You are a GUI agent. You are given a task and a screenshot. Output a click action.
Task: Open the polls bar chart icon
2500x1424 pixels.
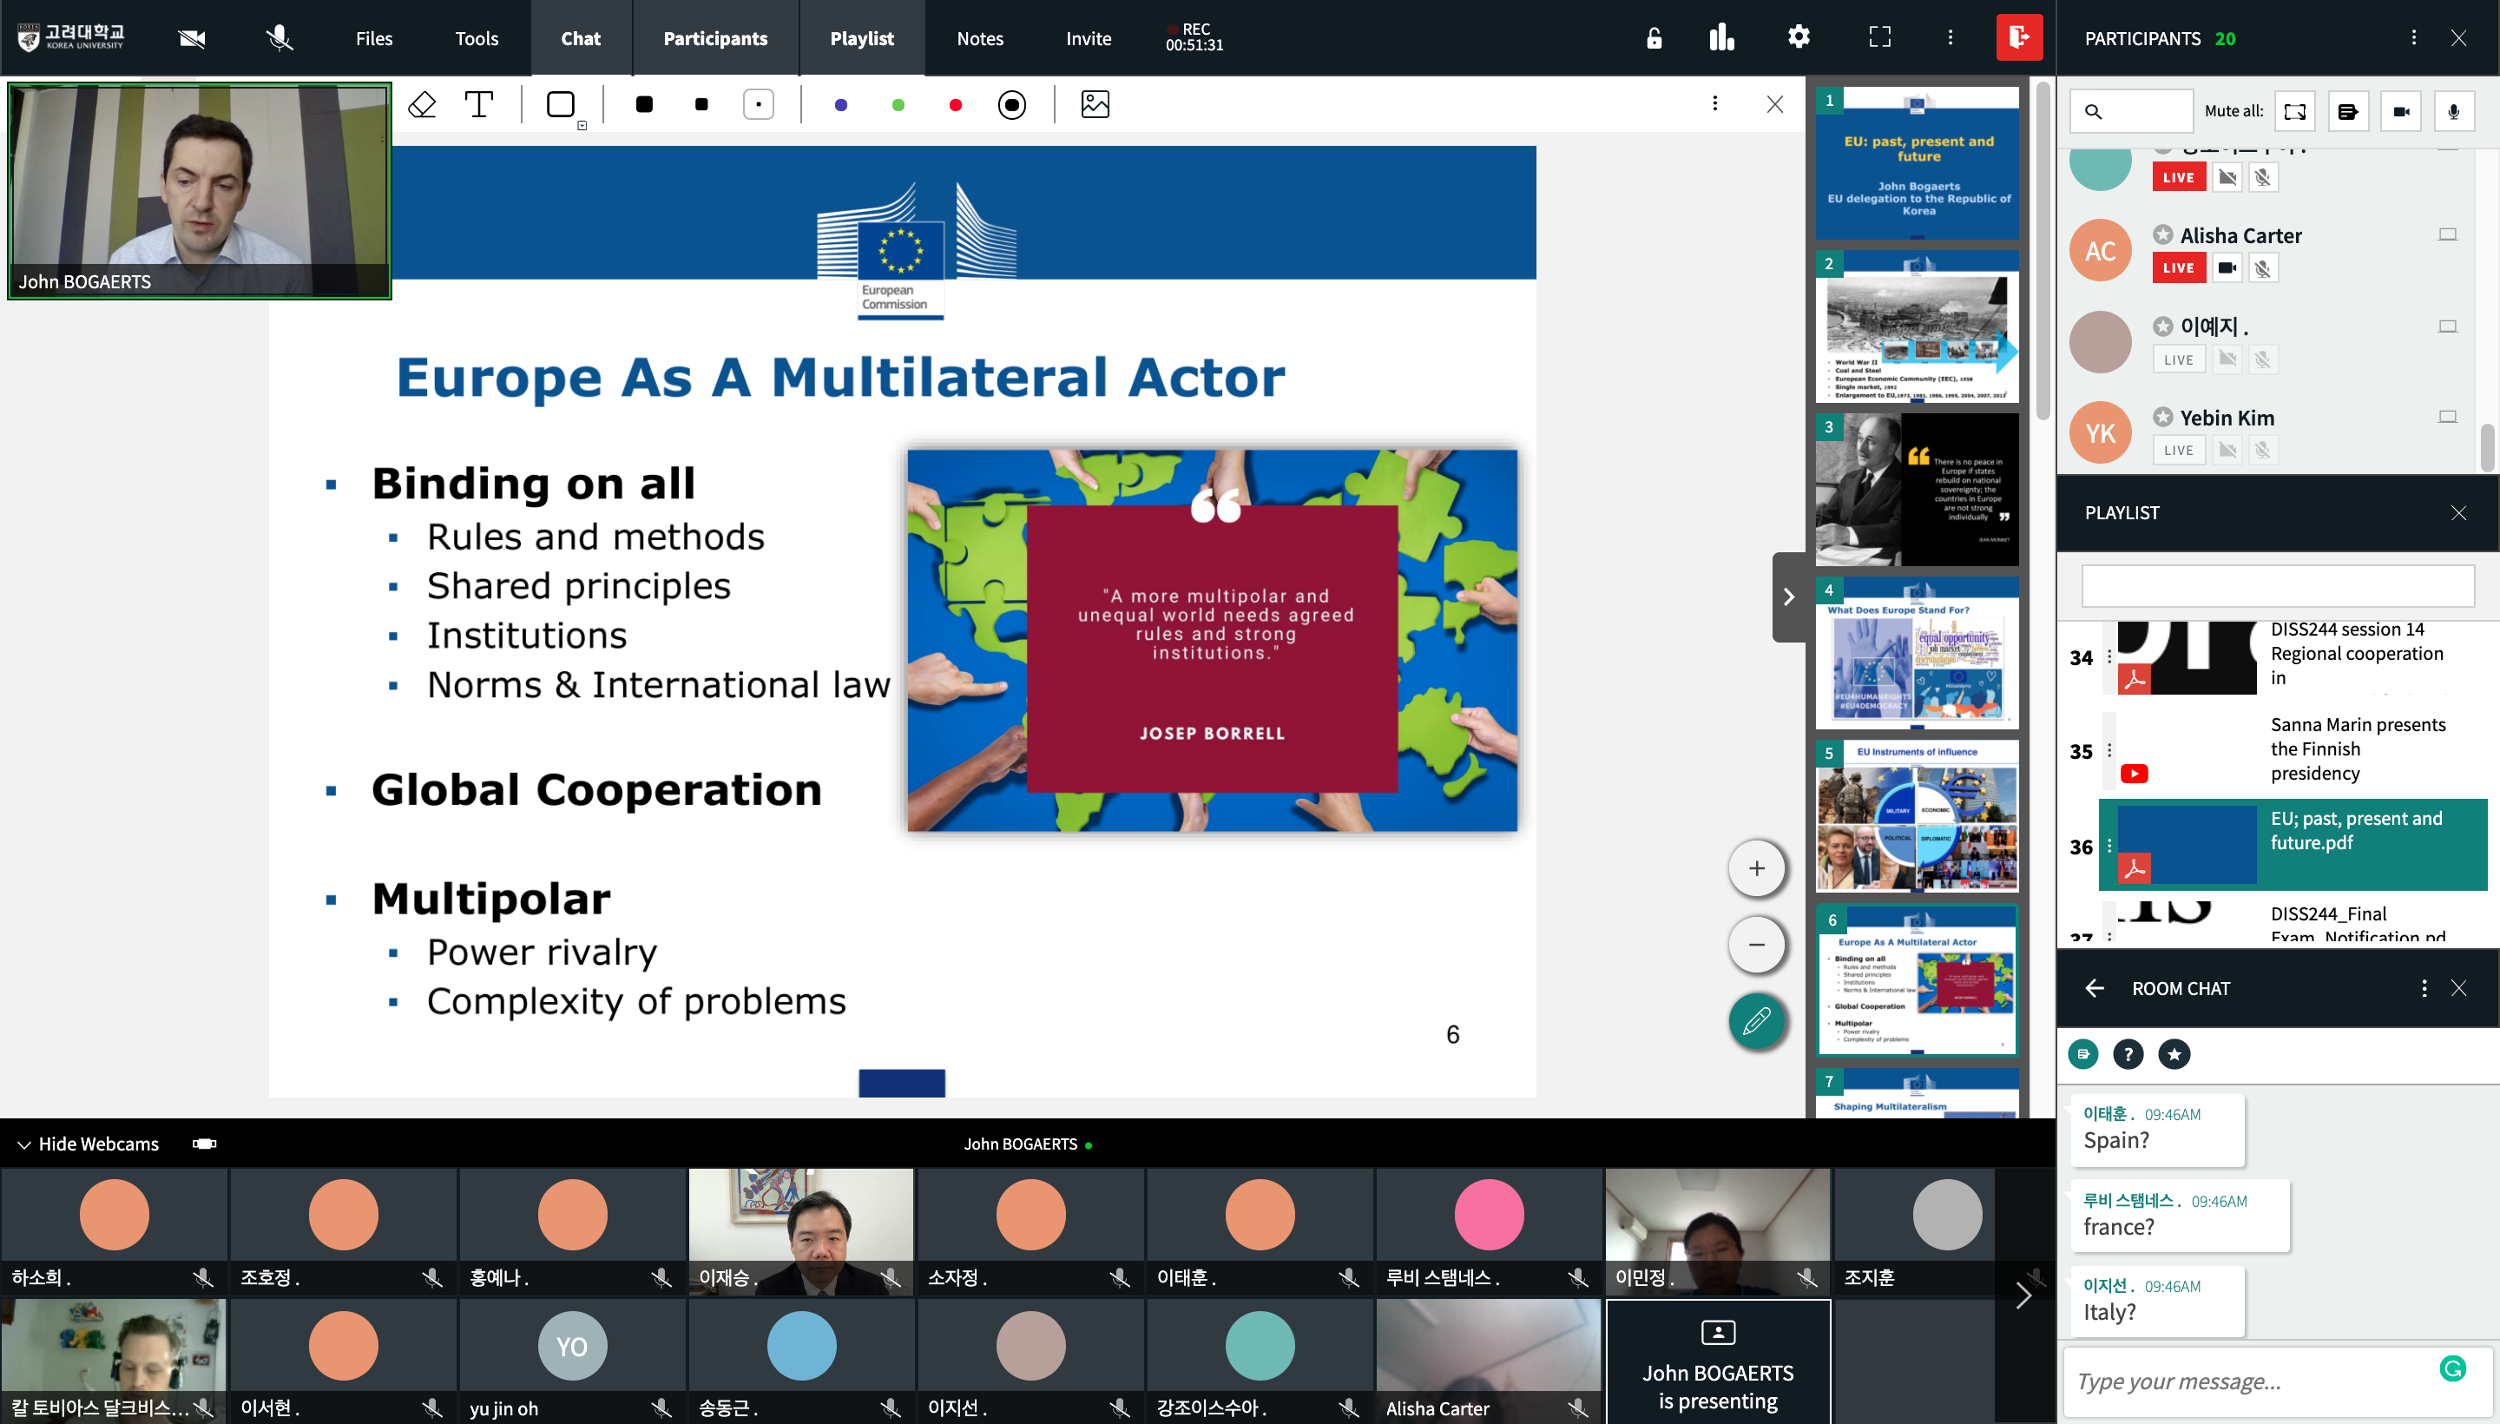pyautogui.click(x=1721, y=38)
